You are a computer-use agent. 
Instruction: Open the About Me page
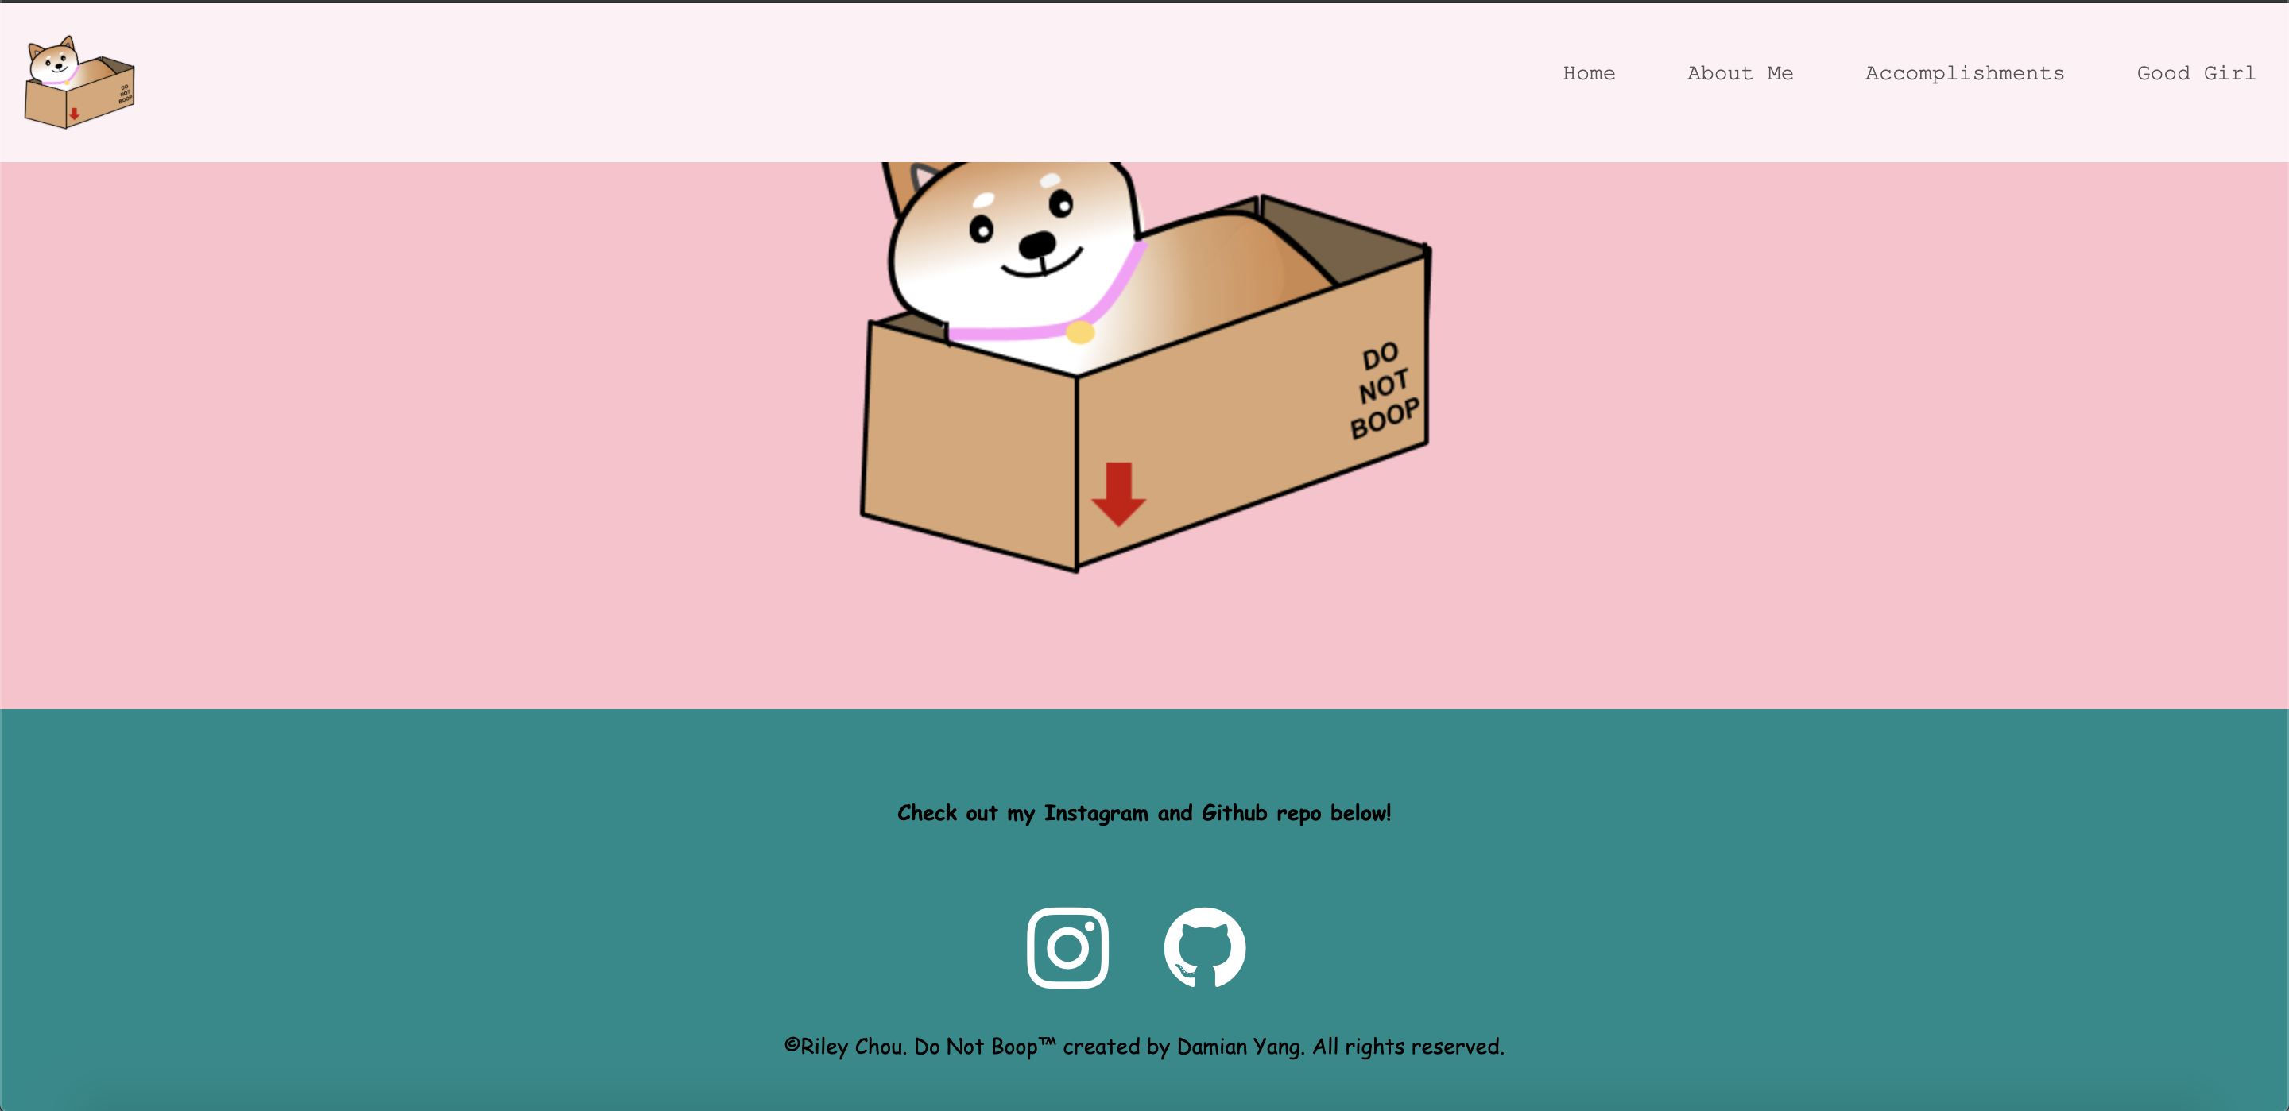[1739, 74]
